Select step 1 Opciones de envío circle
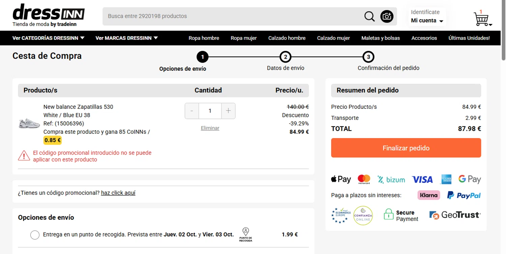506x254 pixels. (x=202, y=57)
